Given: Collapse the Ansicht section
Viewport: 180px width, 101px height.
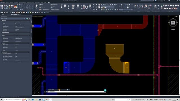Looking at the screenshot, I should click(x=29, y=43).
